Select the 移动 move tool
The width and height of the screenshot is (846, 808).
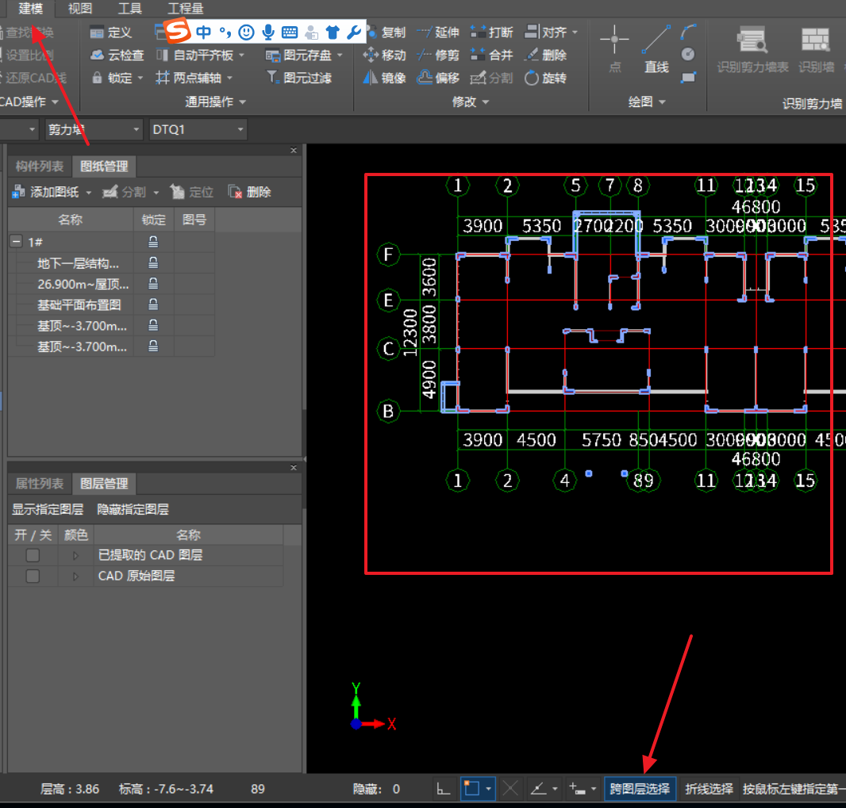(x=384, y=55)
